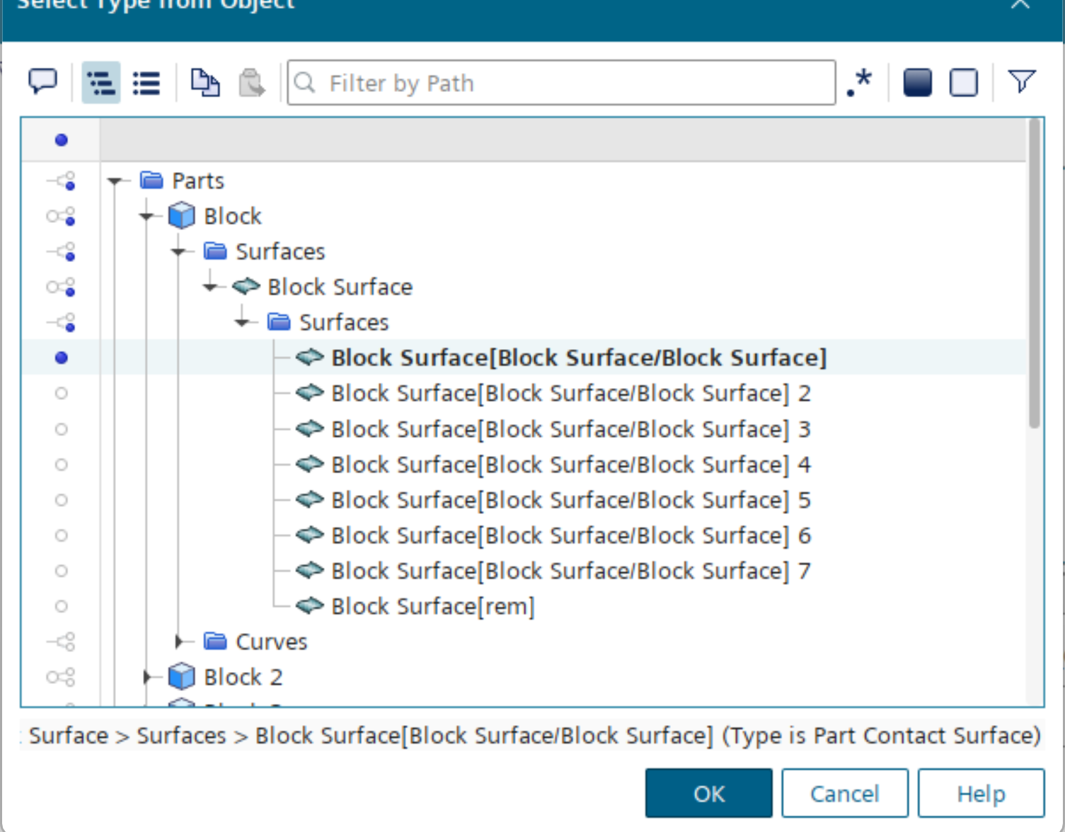The image size is (1065, 832).
Task: Toggle the regular expression filter icon
Action: pyautogui.click(x=860, y=82)
